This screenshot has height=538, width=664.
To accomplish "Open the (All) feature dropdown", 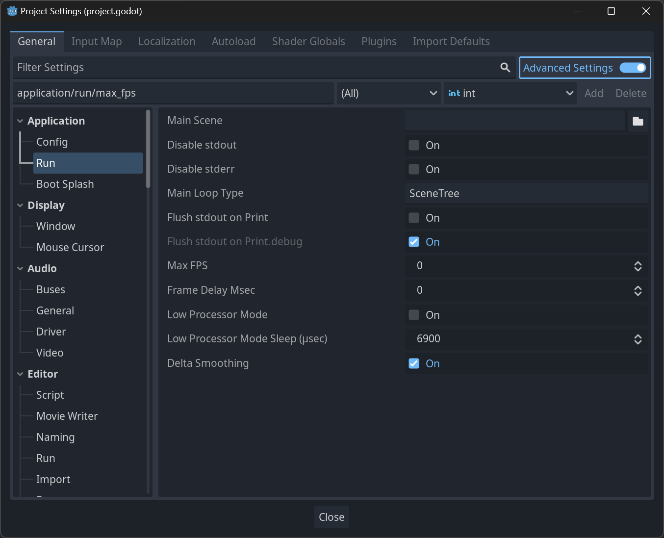I will [x=388, y=93].
